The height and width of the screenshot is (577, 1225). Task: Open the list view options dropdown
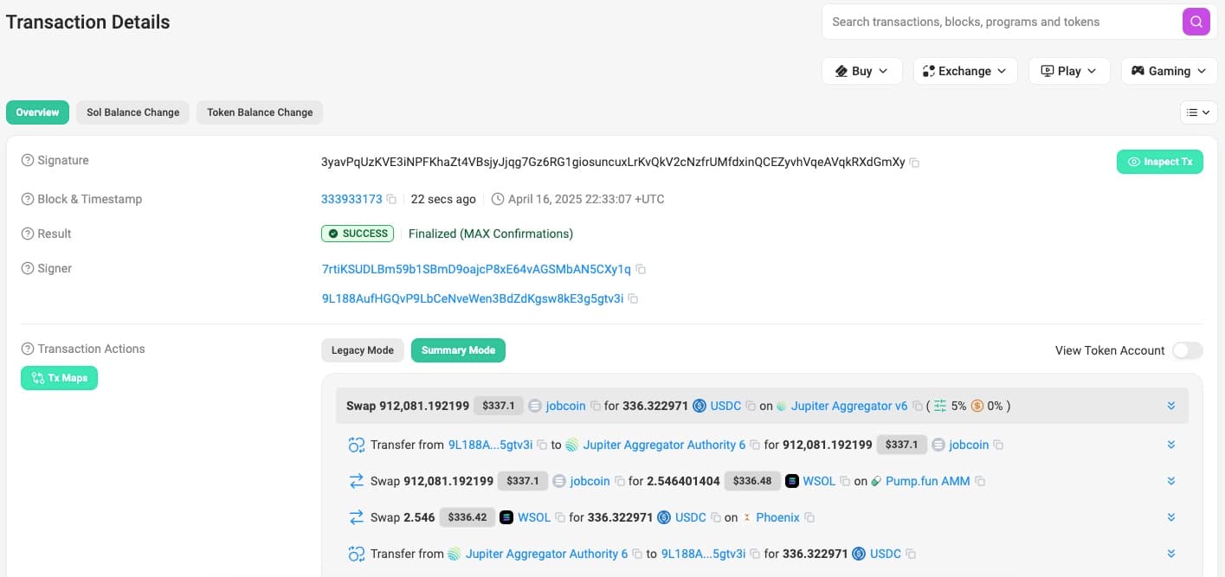(x=1198, y=112)
